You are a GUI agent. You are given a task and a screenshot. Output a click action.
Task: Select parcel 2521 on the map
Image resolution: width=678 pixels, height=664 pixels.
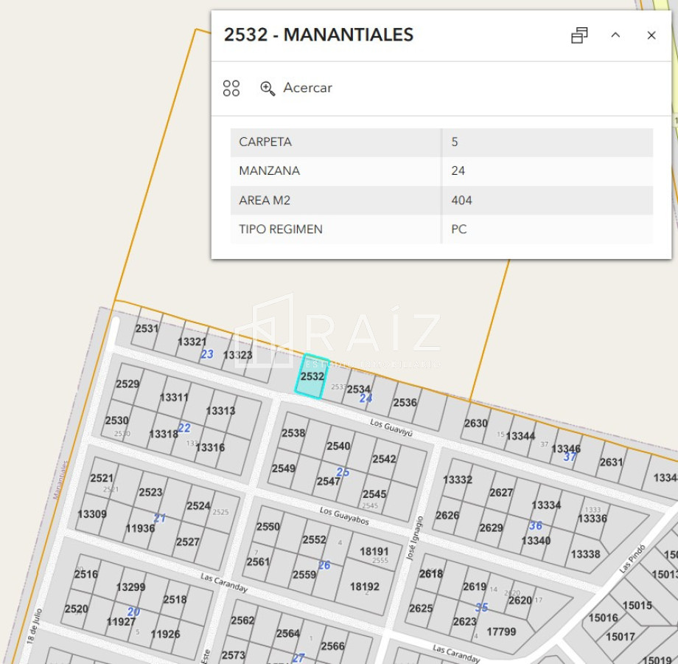[x=102, y=478]
